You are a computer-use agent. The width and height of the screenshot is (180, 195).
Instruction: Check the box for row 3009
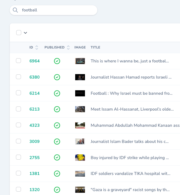18,141
